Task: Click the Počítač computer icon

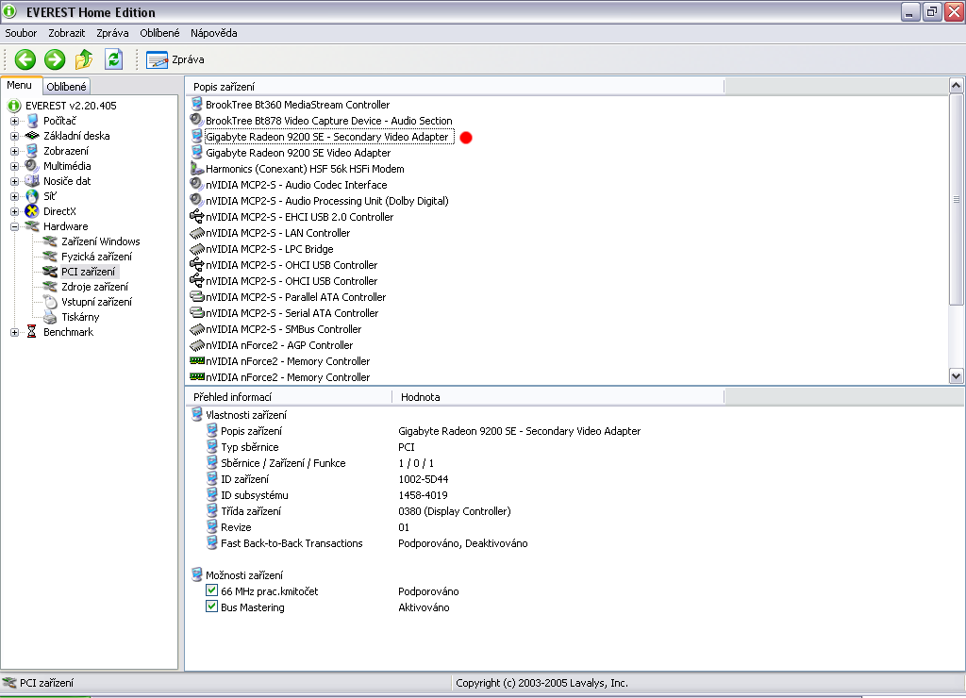Action: point(32,121)
